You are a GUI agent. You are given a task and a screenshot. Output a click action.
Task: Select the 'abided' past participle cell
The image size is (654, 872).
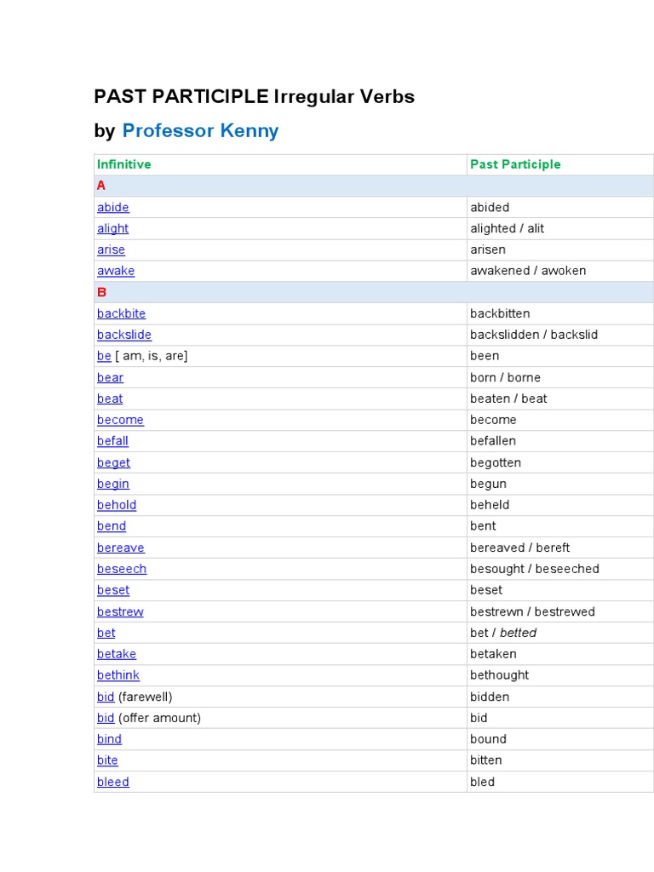pyautogui.click(x=560, y=208)
